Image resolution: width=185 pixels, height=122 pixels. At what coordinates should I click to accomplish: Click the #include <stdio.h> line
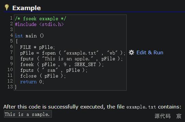(39, 24)
